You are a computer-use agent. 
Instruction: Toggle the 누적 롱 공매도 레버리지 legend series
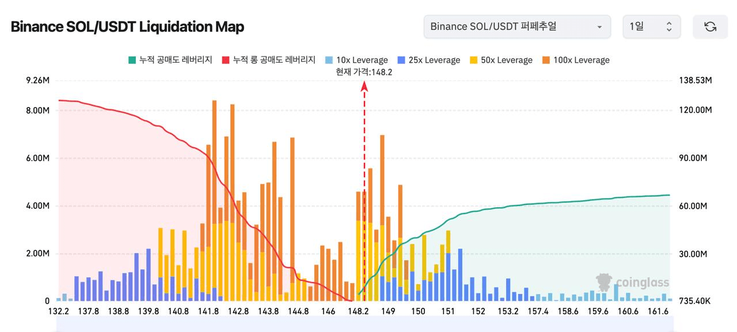[x=268, y=60]
